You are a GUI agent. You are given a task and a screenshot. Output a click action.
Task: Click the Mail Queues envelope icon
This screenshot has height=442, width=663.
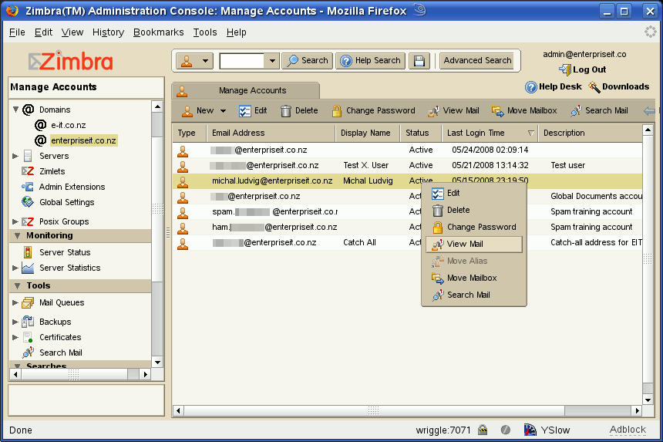(x=28, y=303)
